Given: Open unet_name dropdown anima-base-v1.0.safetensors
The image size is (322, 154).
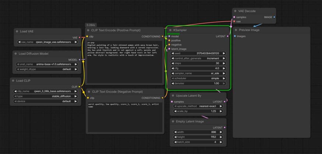Looking at the screenshot, I should click(47, 64).
